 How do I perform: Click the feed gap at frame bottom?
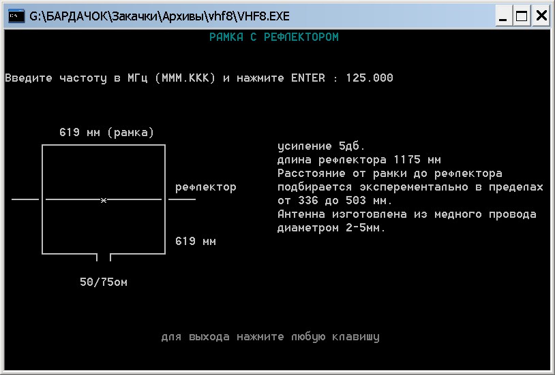click(x=104, y=256)
